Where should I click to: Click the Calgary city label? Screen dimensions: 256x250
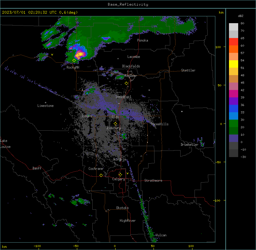119,179
